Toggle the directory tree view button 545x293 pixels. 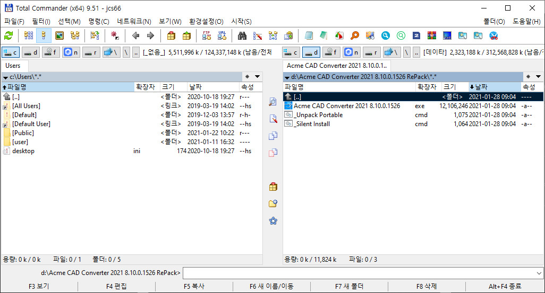75,35
